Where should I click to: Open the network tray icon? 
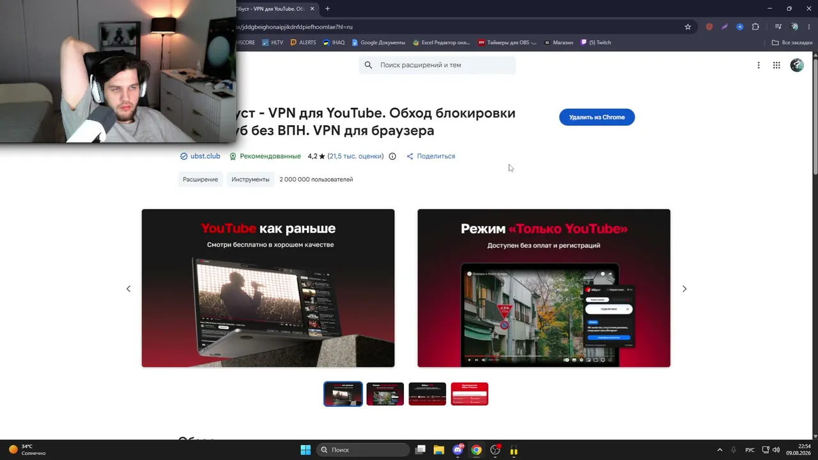pyautogui.click(x=766, y=450)
